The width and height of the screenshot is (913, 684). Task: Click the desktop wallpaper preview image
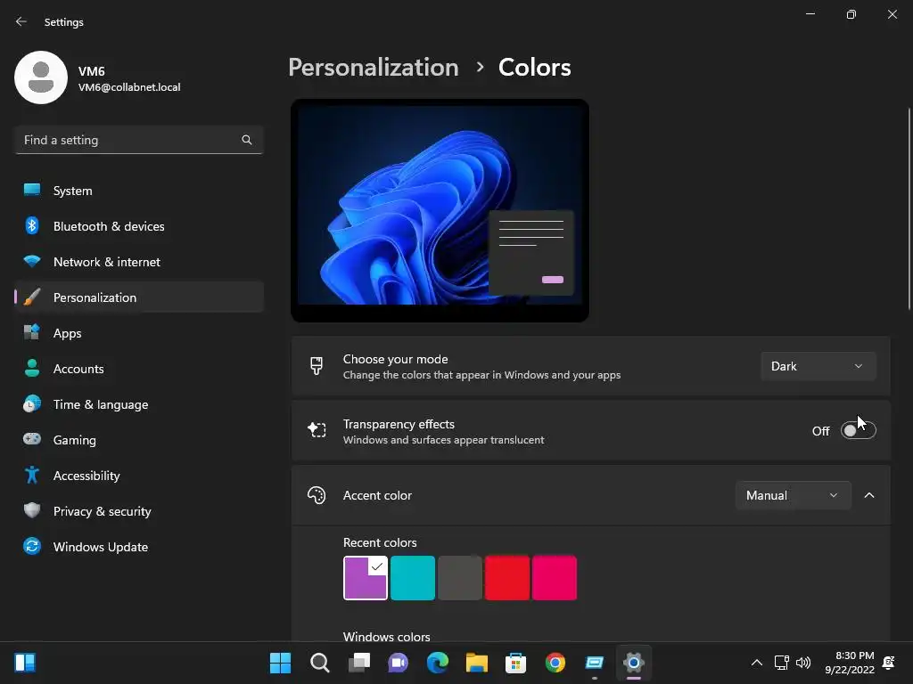pyautogui.click(x=440, y=210)
